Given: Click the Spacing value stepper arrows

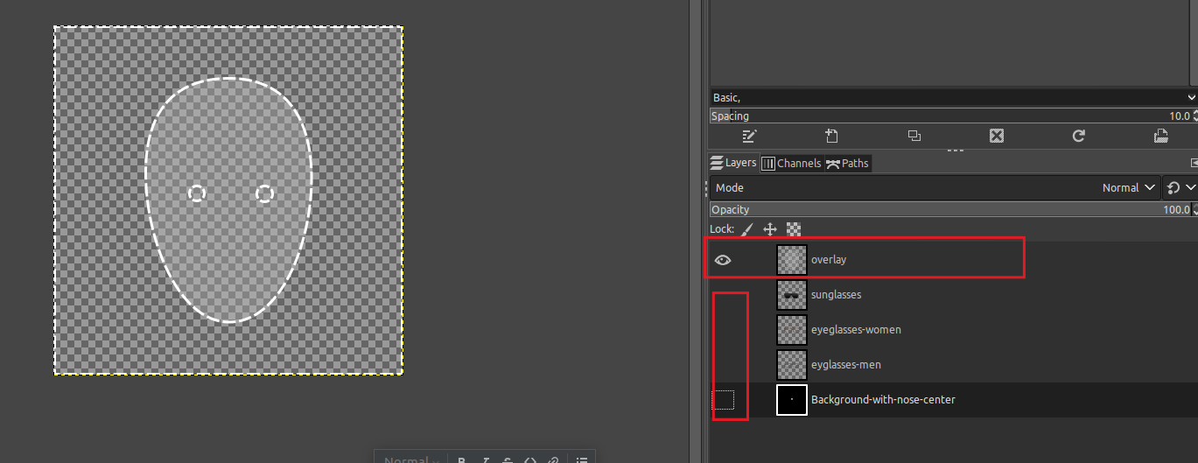Looking at the screenshot, I should (1194, 116).
